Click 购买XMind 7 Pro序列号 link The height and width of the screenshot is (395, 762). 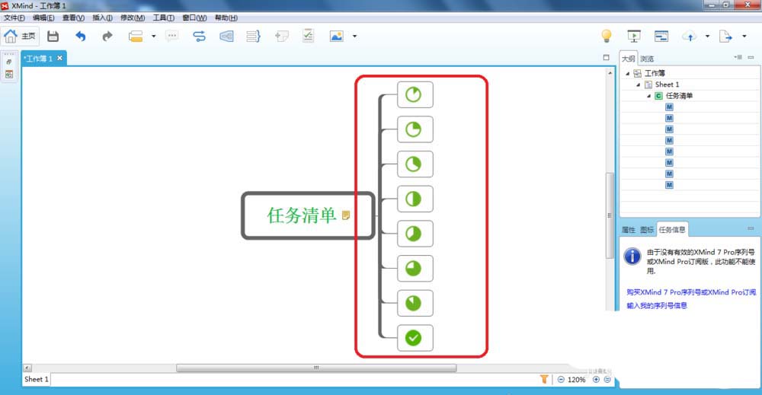[x=690, y=292]
